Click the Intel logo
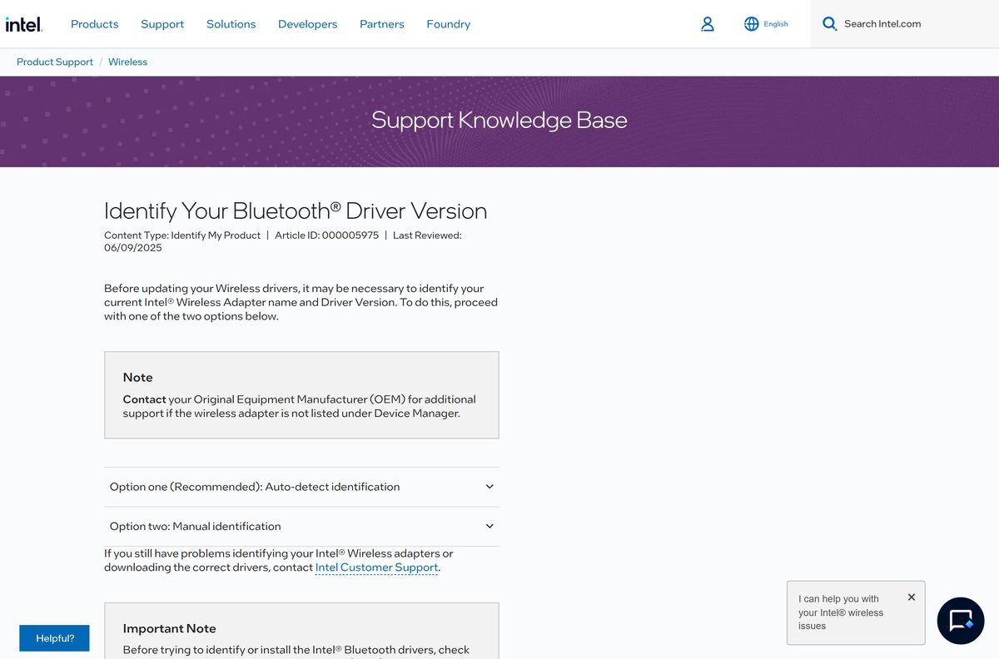999x659 pixels. click(23, 24)
